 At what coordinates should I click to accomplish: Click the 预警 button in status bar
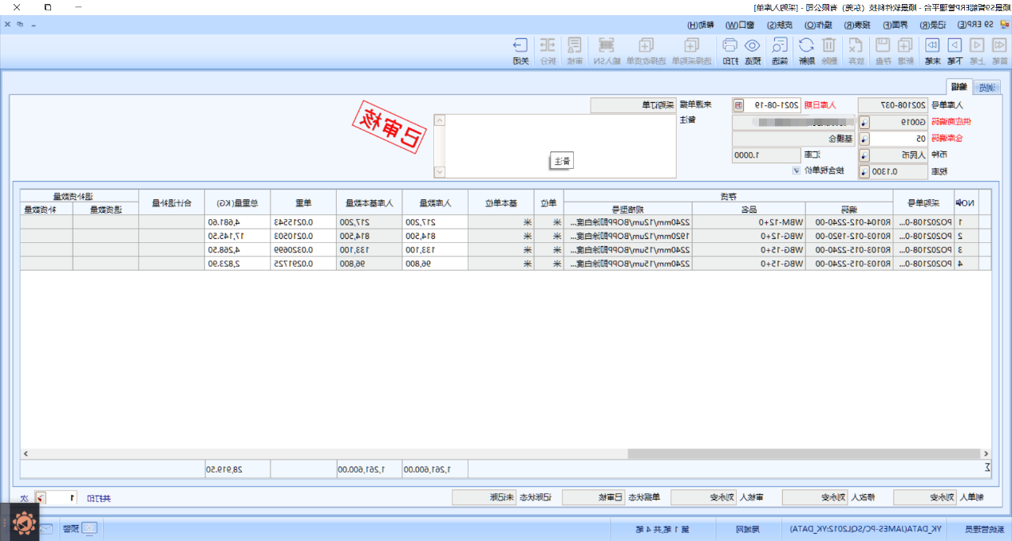pyautogui.click(x=81, y=528)
